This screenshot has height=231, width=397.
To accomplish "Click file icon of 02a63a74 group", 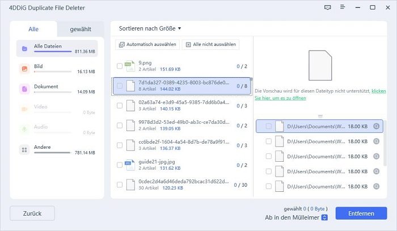I will pos(130,106).
